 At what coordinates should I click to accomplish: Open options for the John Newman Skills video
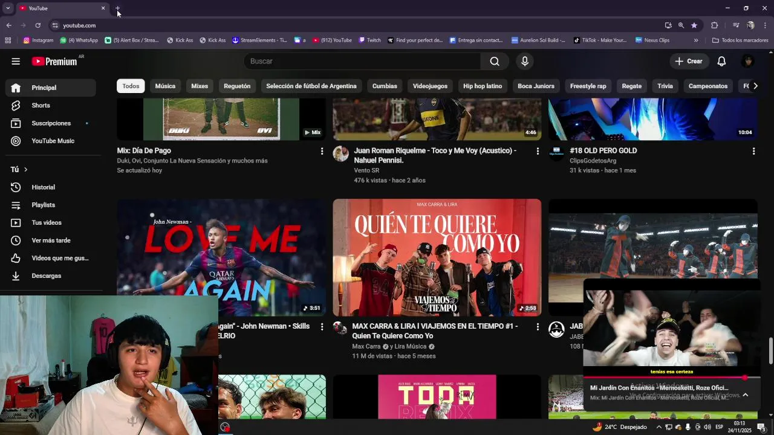click(322, 327)
